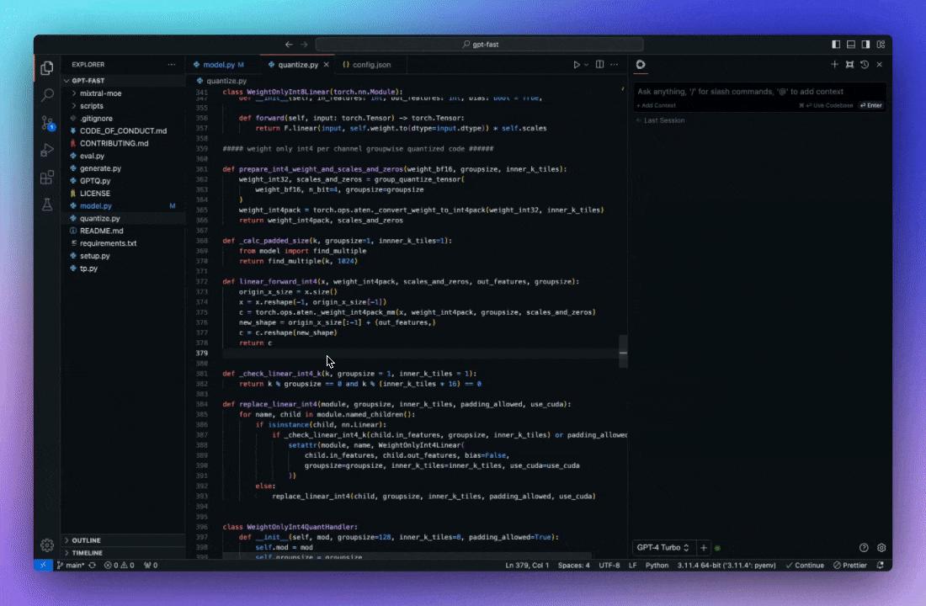Open the config.json tab
Image resolution: width=926 pixels, height=606 pixels.
(x=368, y=64)
